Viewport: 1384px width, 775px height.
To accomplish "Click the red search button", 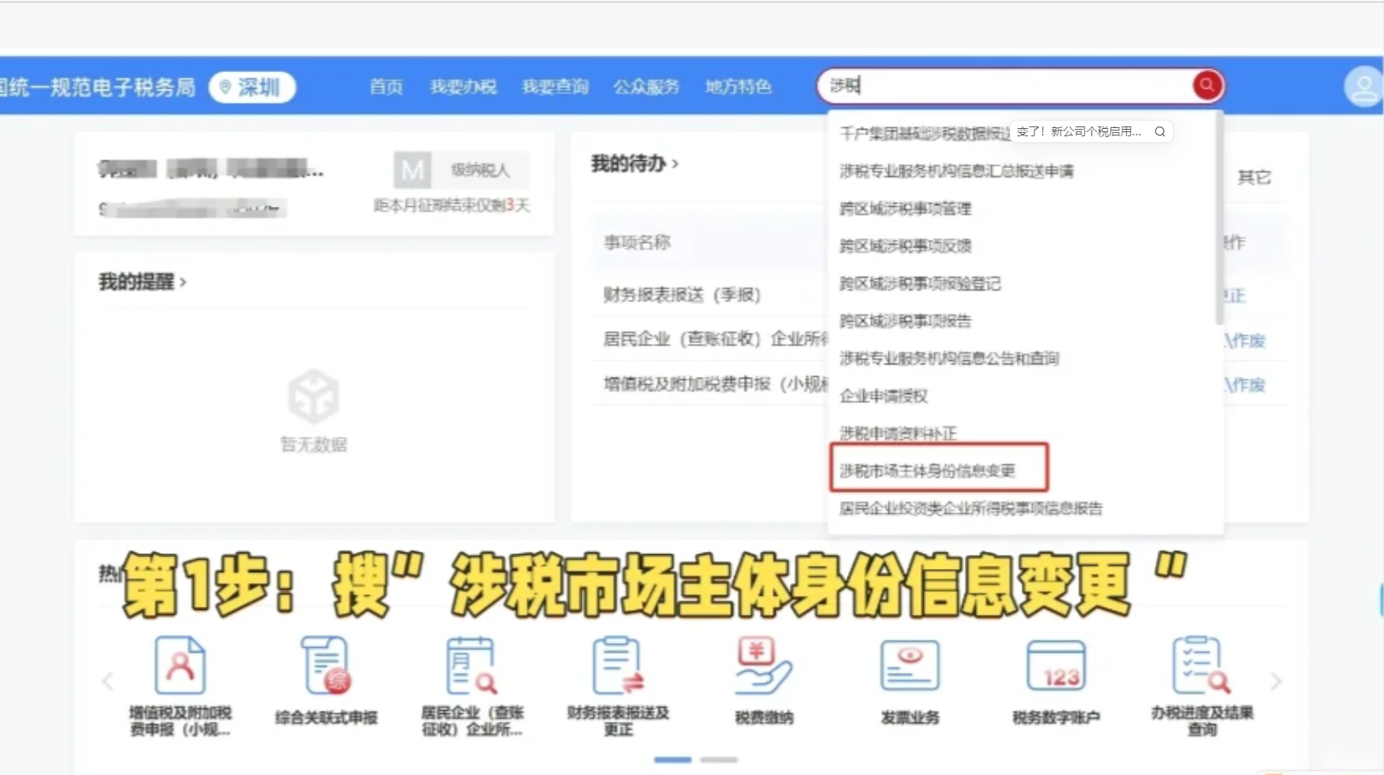I will (x=1206, y=85).
